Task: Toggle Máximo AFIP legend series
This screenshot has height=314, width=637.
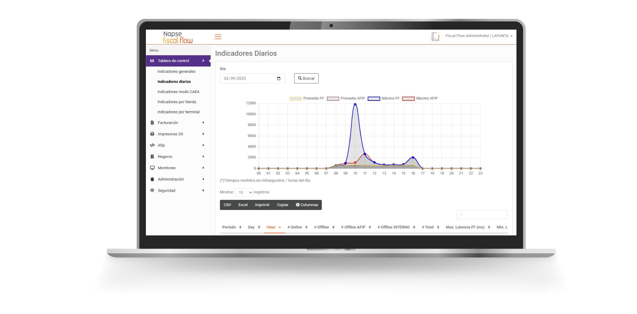Action: click(x=420, y=99)
